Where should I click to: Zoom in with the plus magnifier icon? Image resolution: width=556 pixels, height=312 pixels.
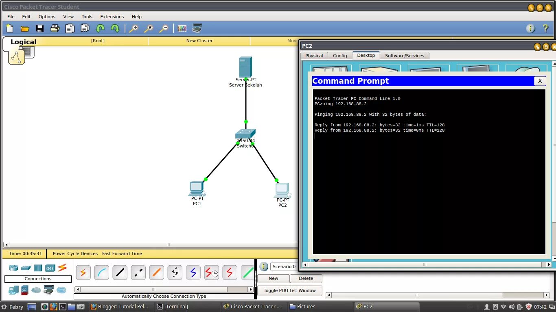tap(134, 28)
